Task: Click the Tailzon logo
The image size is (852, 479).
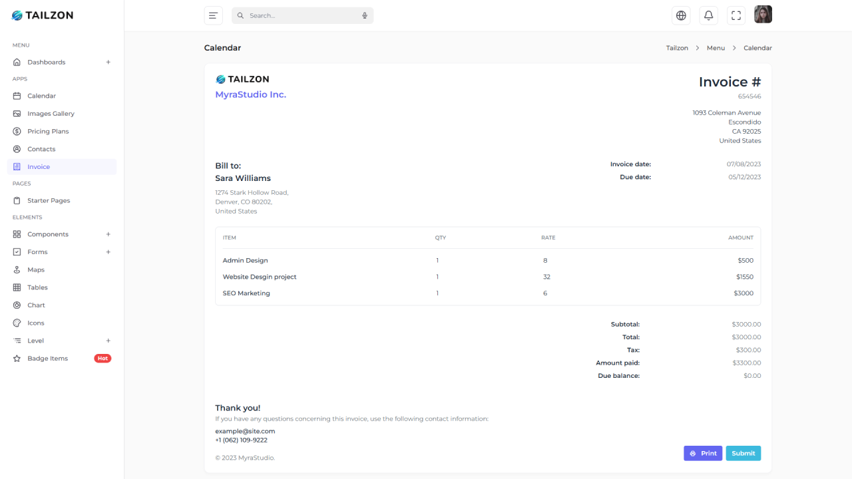Action: [x=43, y=15]
